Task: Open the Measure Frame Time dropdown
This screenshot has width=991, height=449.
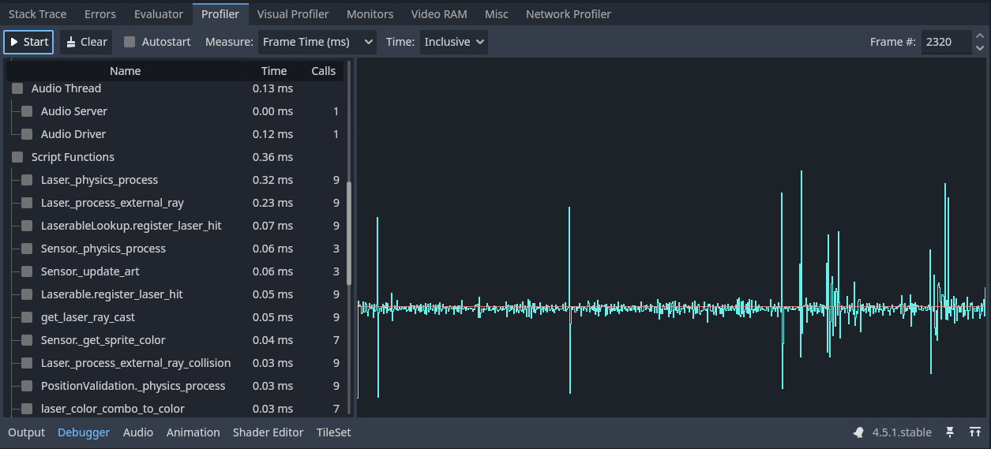Action: [317, 42]
